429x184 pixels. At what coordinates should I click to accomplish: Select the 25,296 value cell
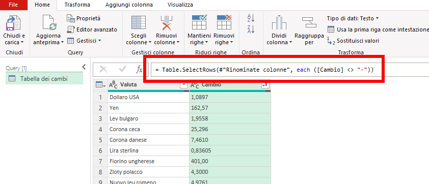tap(230, 129)
